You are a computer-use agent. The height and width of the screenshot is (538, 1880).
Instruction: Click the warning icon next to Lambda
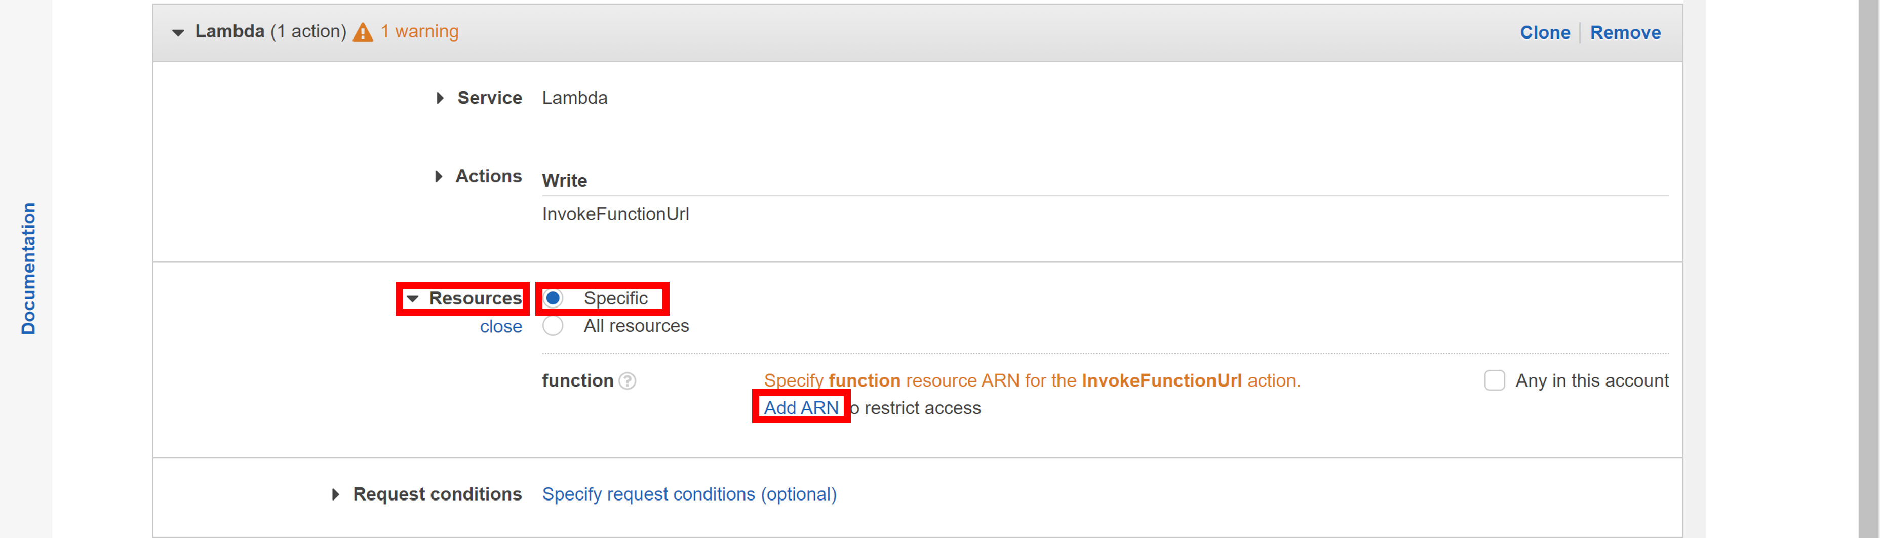(364, 31)
